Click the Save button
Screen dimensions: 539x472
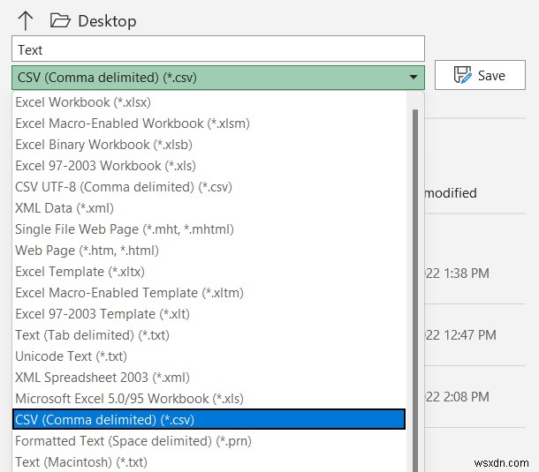pyautogui.click(x=480, y=75)
